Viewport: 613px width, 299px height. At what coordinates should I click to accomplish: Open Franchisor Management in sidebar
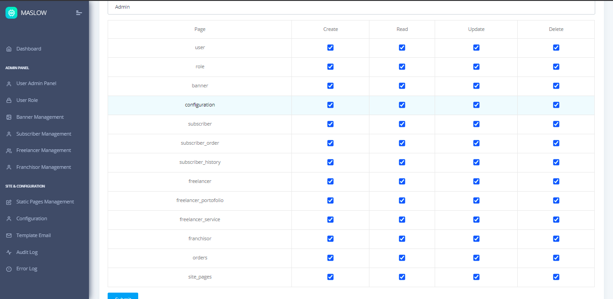pos(44,167)
